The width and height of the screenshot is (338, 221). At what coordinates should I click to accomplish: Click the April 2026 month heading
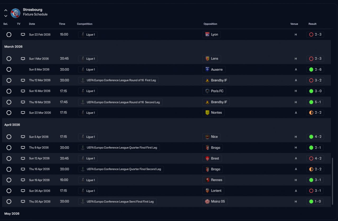coord(12,125)
